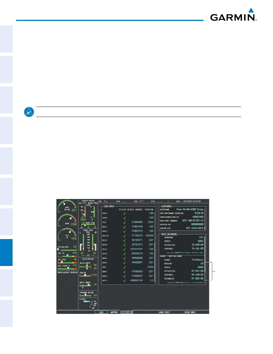This screenshot has width=273, height=354.
Task: Click the GDL69 status checkmark
Action: pyautogui.click(x=124, y=236)
